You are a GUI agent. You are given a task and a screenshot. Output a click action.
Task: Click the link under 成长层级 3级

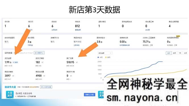coord(30,45)
